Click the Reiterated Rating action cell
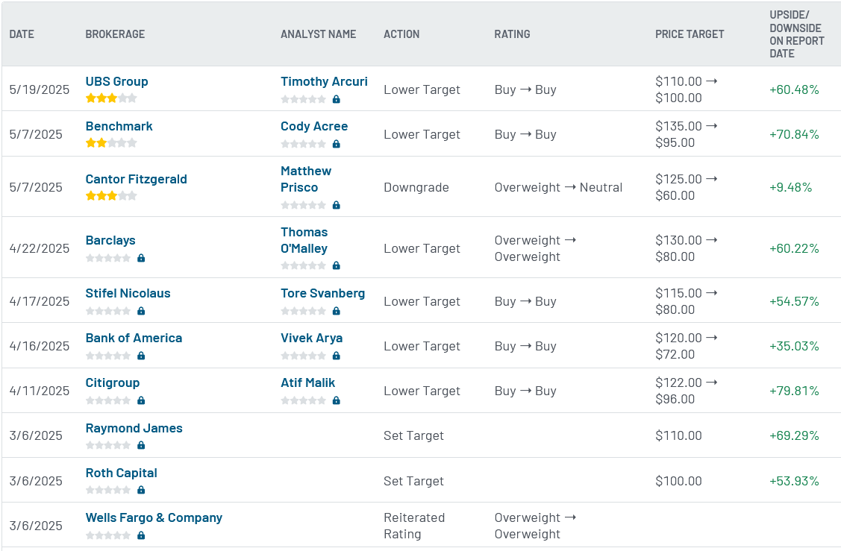 coord(414,526)
